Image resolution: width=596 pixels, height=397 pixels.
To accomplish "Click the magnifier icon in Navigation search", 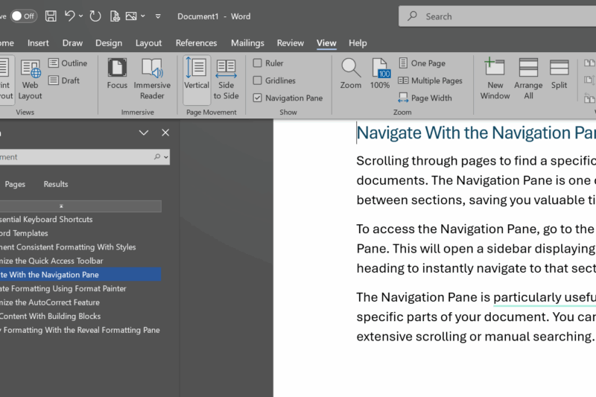I will click(157, 157).
